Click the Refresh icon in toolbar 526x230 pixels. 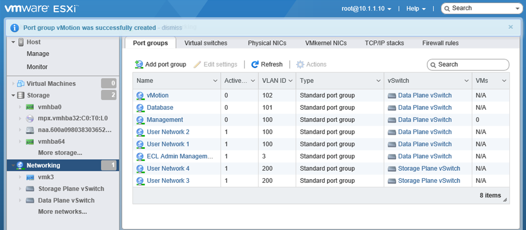(x=255, y=64)
